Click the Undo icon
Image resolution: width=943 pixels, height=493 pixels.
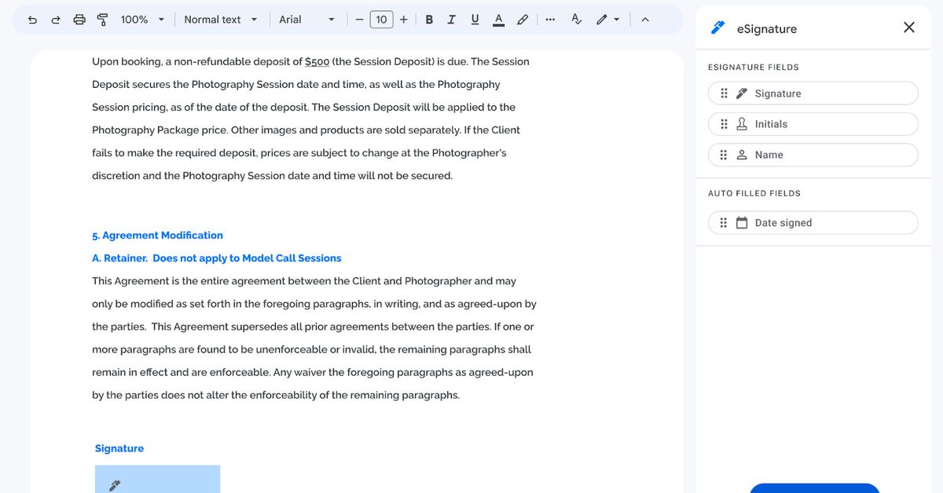click(32, 20)
